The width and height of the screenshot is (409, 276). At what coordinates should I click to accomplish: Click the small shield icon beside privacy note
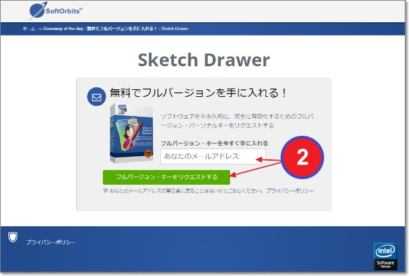105,191
